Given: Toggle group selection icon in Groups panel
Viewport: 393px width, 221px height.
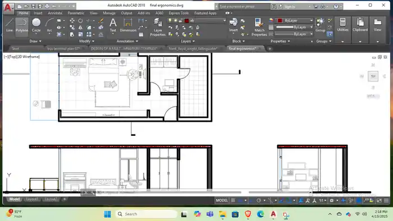Looking at the screenshot, I should point(330,34).
